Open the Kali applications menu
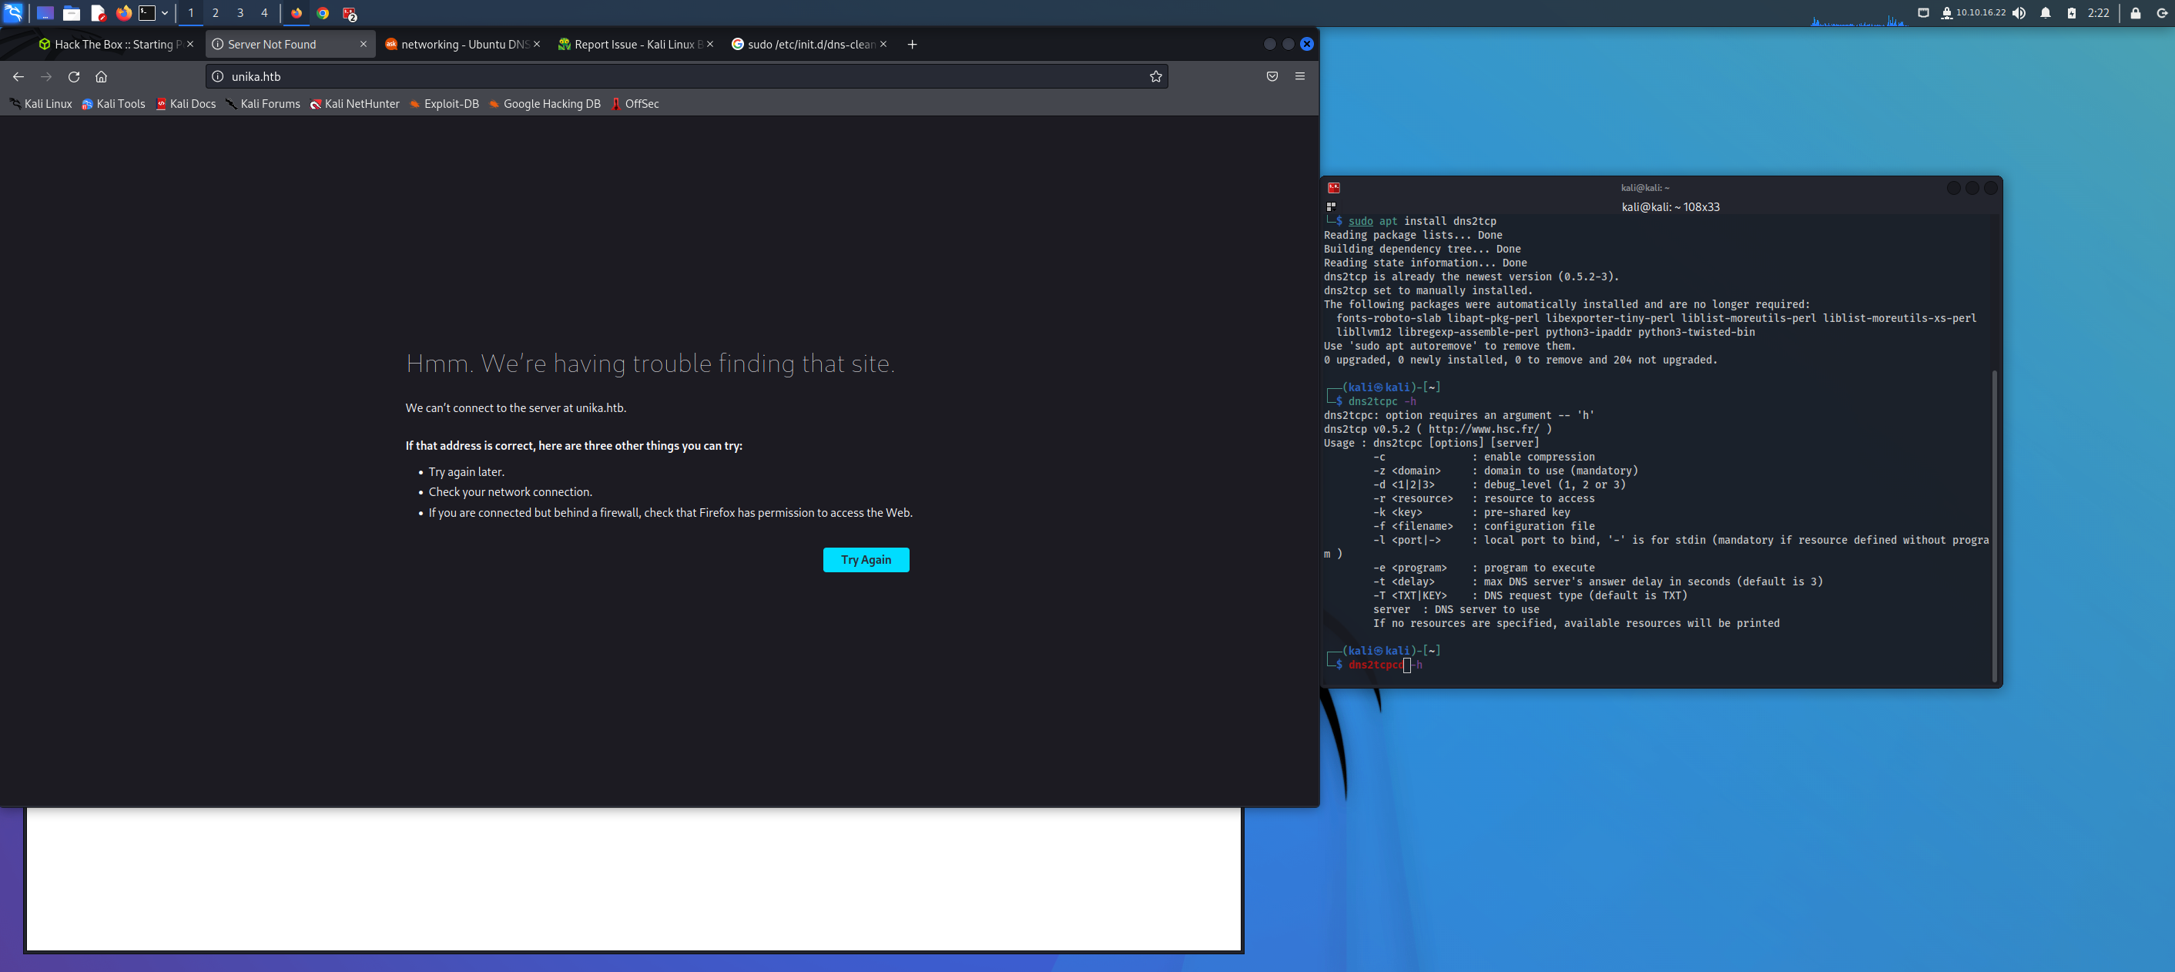 (14, 12)
